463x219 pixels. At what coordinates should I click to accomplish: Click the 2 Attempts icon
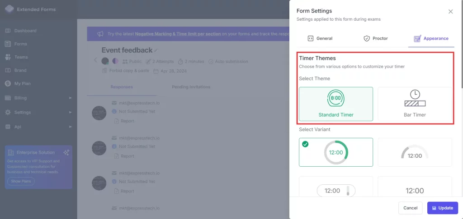148,62
